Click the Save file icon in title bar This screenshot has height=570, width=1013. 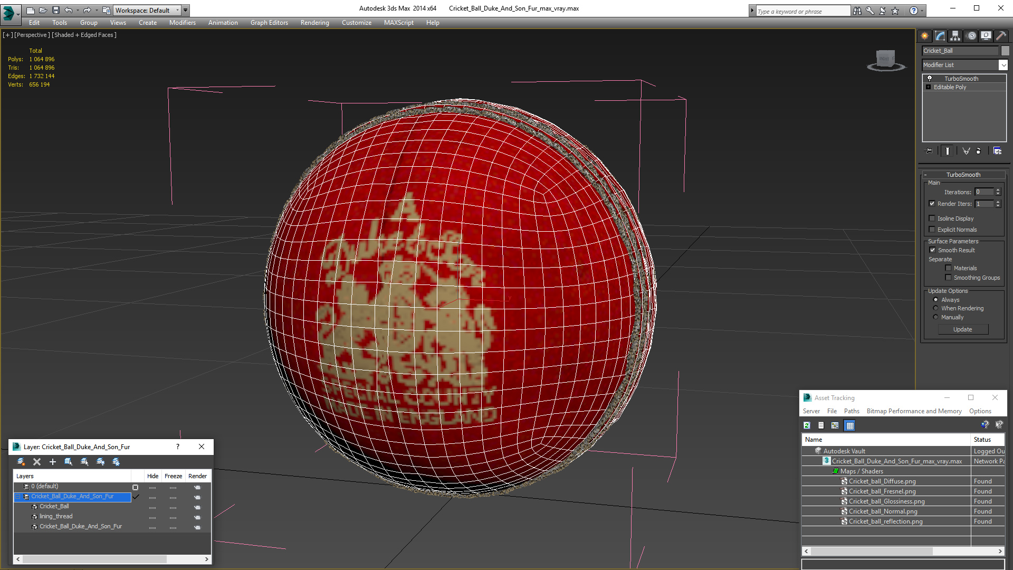click(x=55, y=10)
